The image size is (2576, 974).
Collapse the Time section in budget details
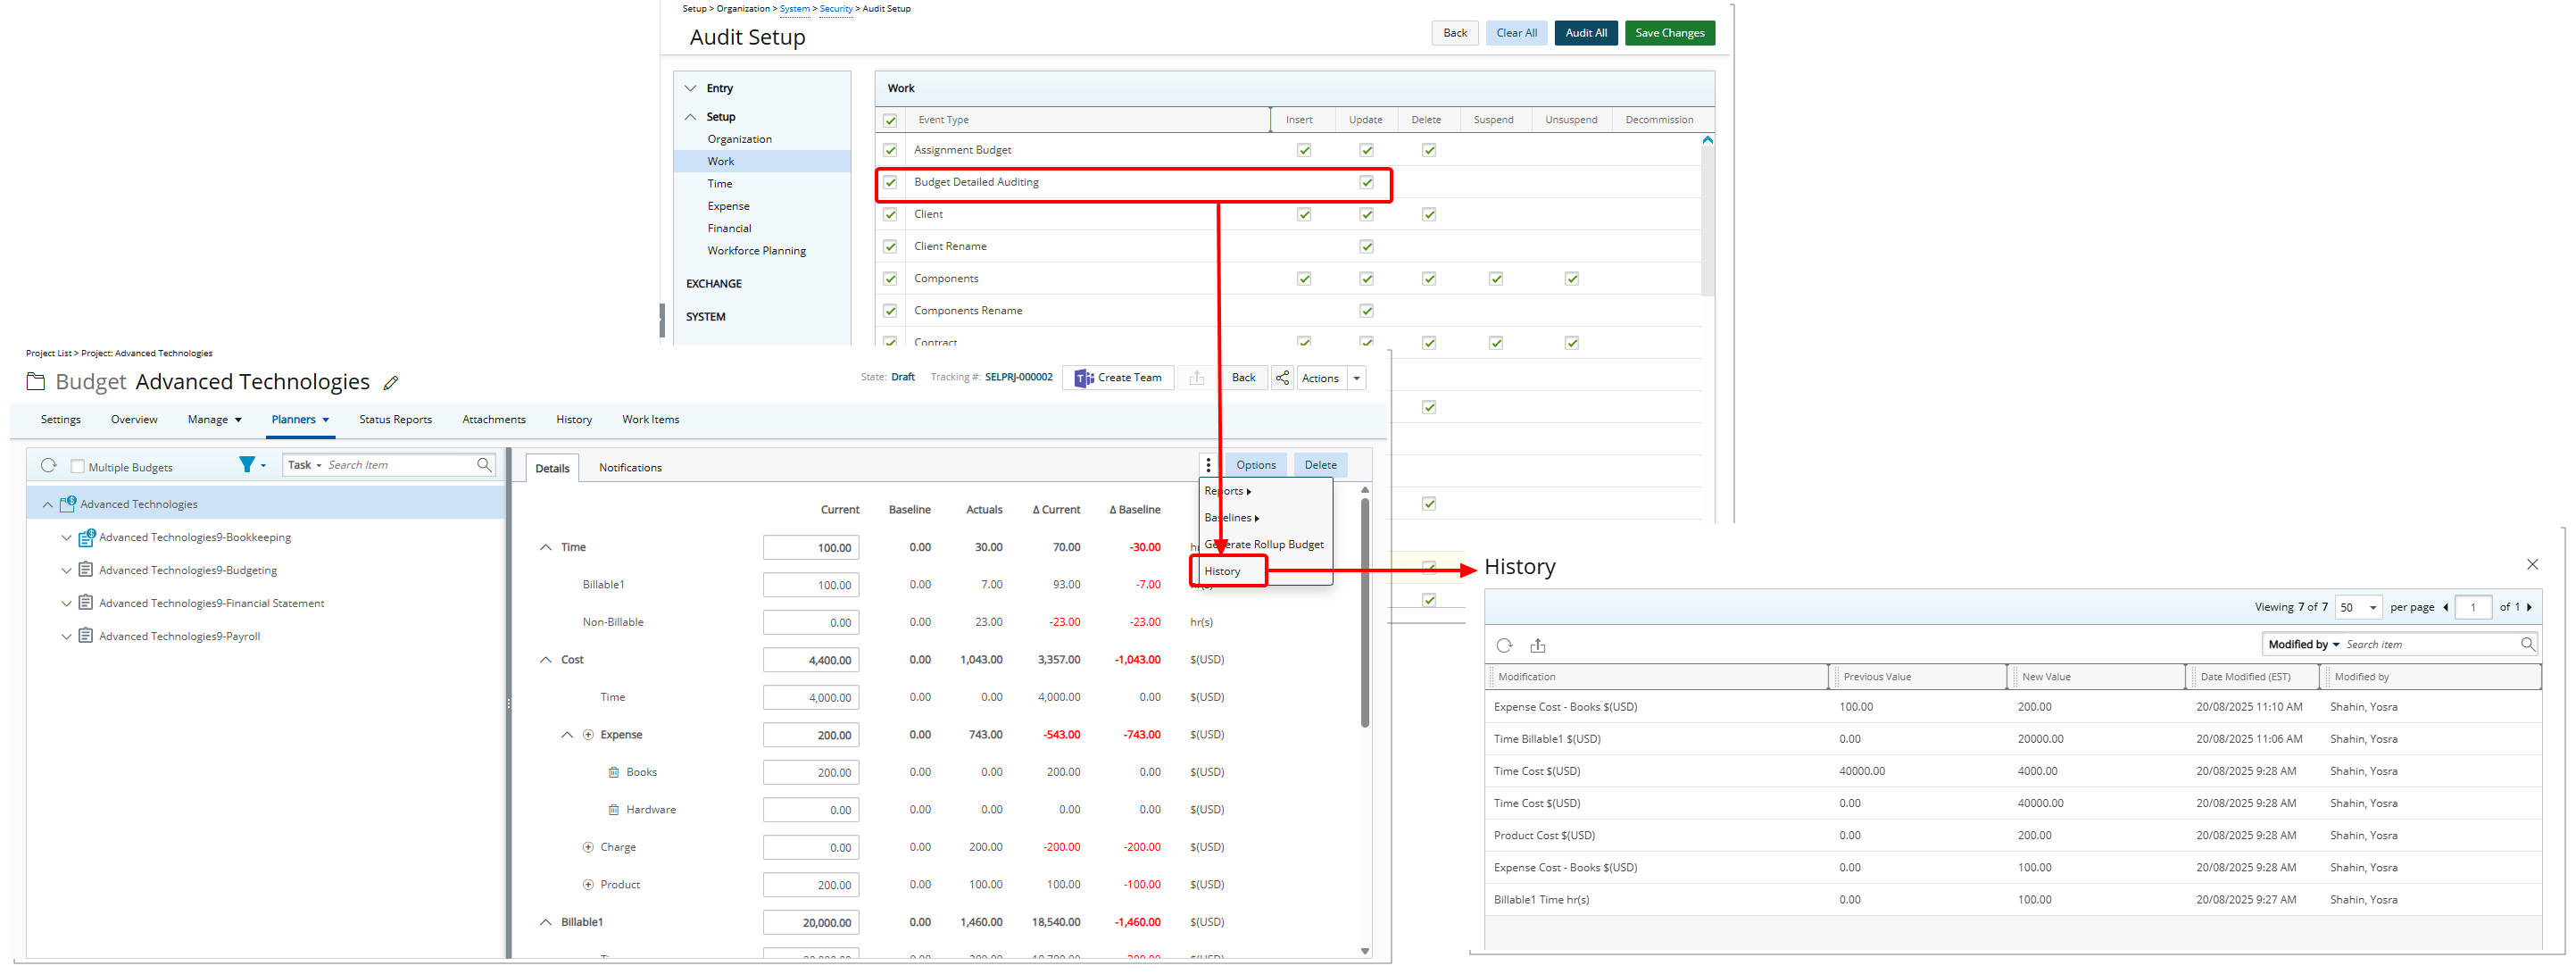(546, 547)
